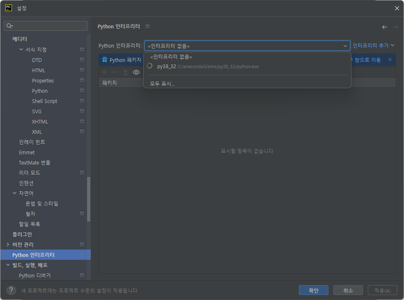Expand the 버전 관리 tree node
Image resolution: width=404 pixels, height=300 pixels.
point(8,244)
